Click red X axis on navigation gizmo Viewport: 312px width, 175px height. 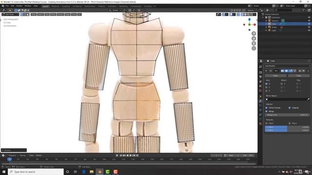point(254,25)
